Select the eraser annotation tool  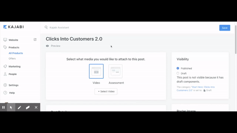[28, 107]
